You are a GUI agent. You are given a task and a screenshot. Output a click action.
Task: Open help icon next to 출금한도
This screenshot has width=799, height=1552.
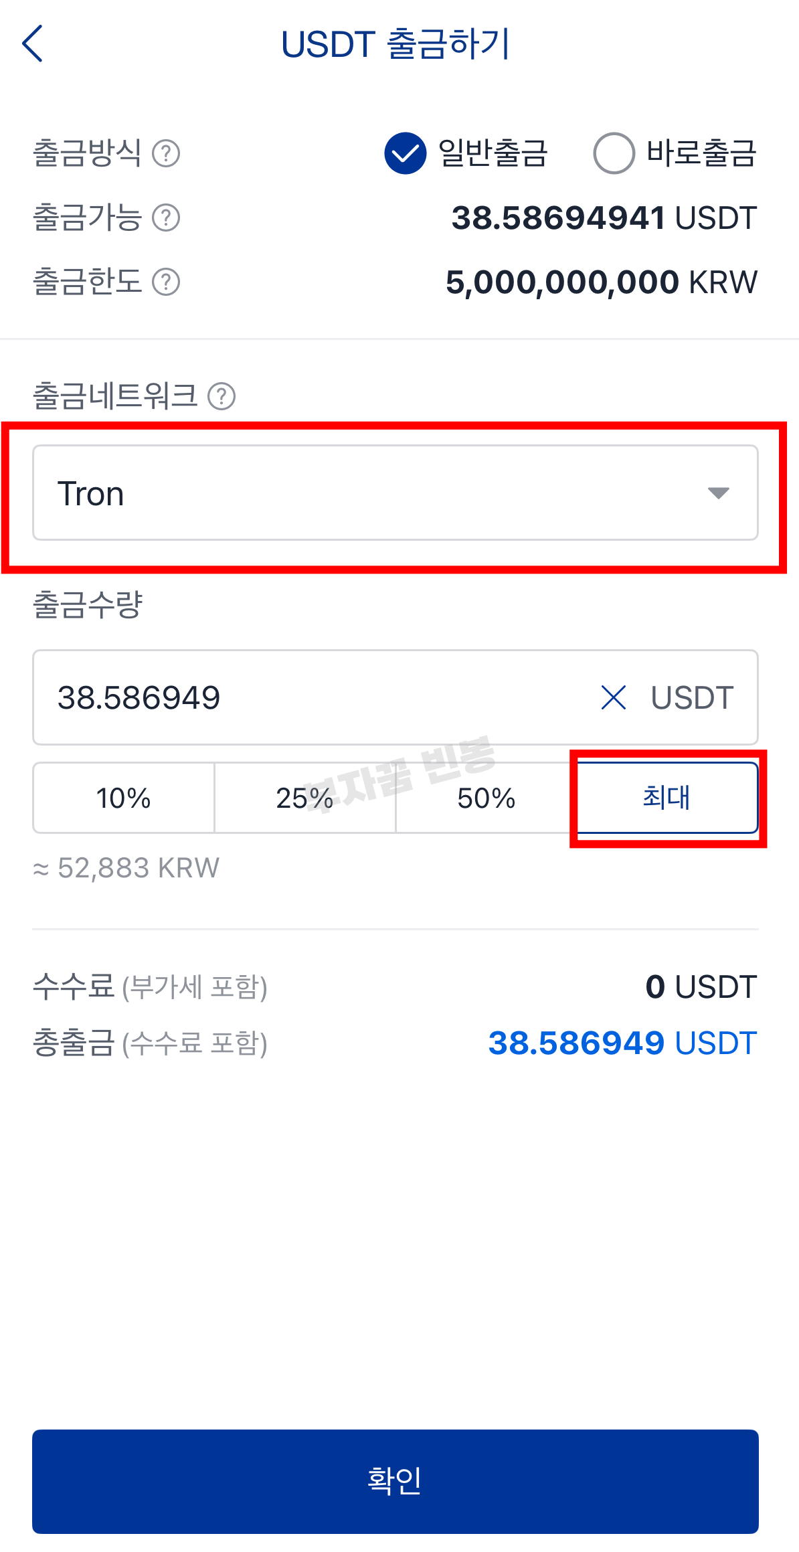coord(166,282)
